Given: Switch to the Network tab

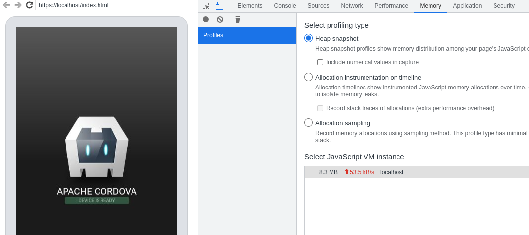Looking at the screenshot, I should tap(352, 6).
